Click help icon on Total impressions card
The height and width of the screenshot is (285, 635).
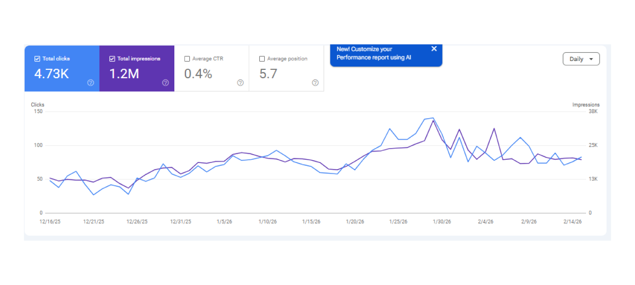(166, 83)
